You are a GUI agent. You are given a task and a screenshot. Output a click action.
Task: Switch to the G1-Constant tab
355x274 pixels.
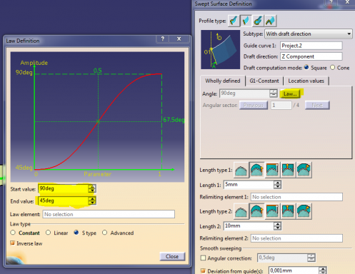click(x=264, y=81)
